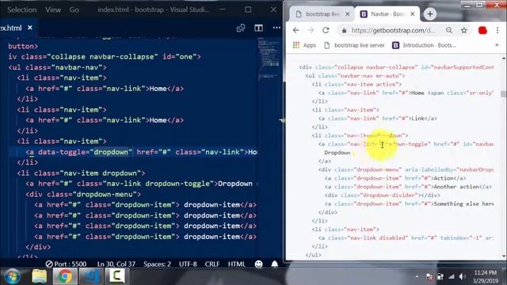The image size is (507, 285).
Task: Open the View menu in VS Code
Action: (x=53, y=9)
